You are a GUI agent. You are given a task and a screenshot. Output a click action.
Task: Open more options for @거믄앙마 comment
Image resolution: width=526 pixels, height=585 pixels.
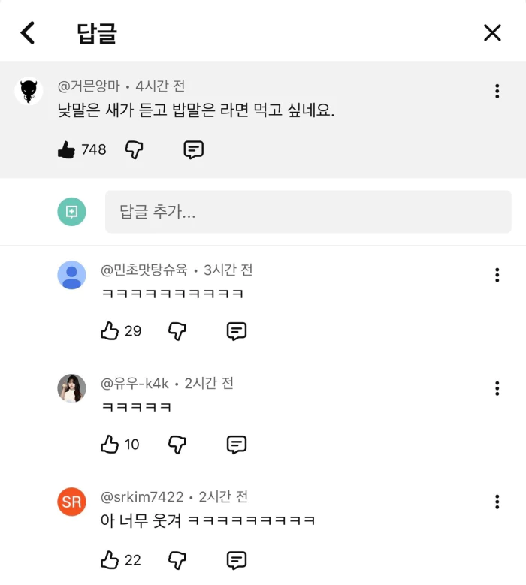pyautogui.click(x=497, y=92)
